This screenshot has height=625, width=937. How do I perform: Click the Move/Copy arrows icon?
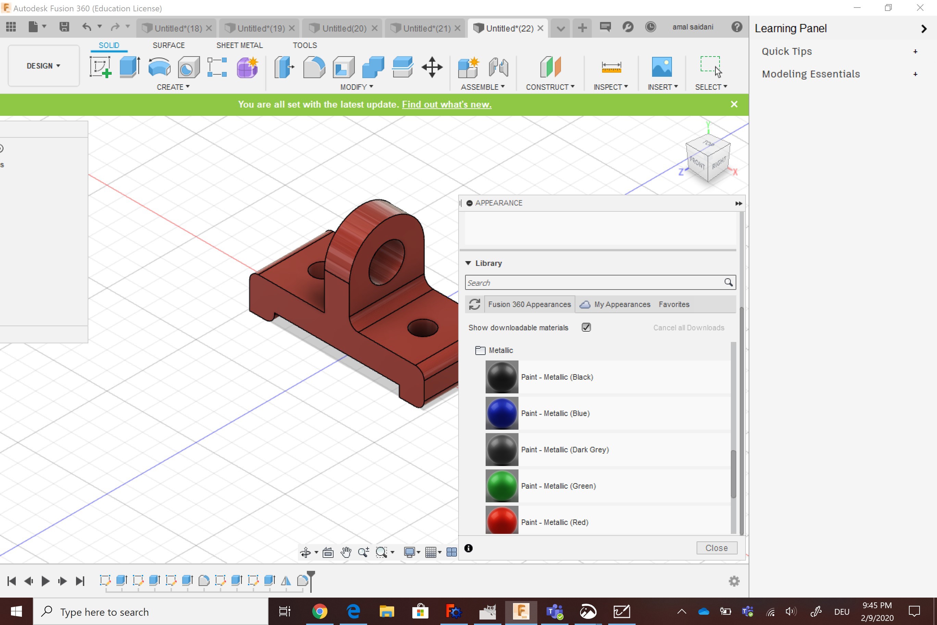(432, 66)
